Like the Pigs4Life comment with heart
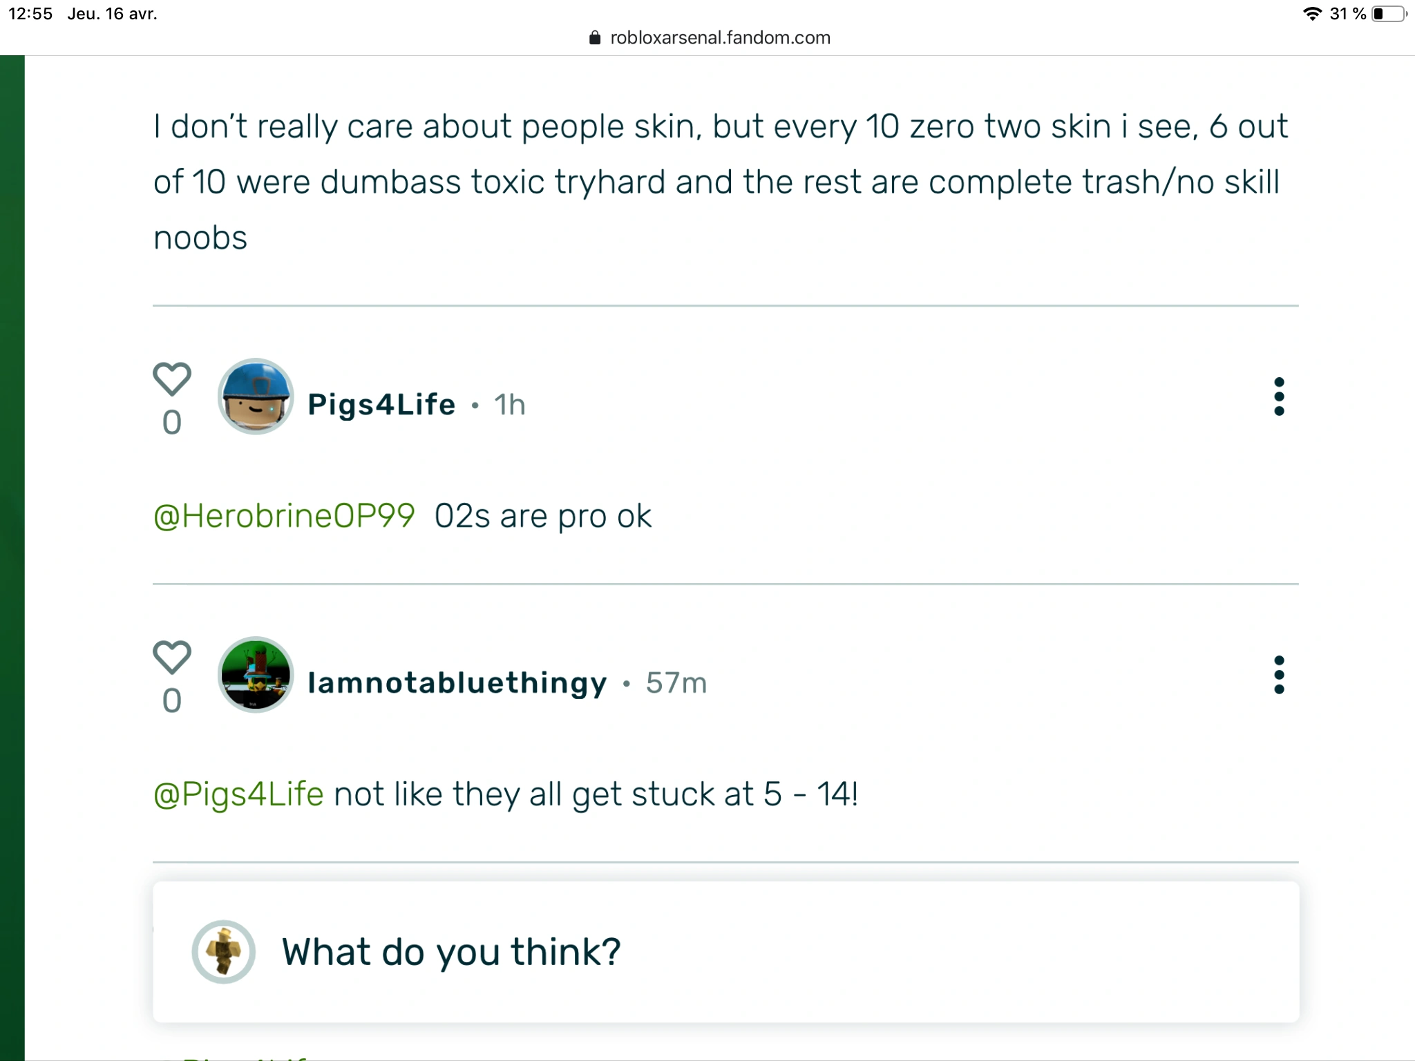The image size is (1415, 1061). [x=171, y=379]
